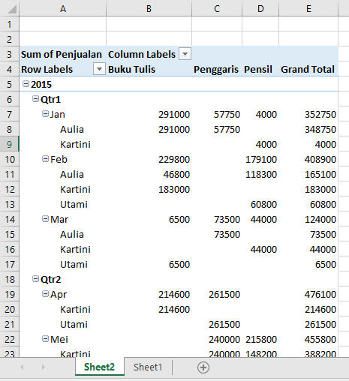Select column B header
The image size is (349, 381).
[149, 9]
